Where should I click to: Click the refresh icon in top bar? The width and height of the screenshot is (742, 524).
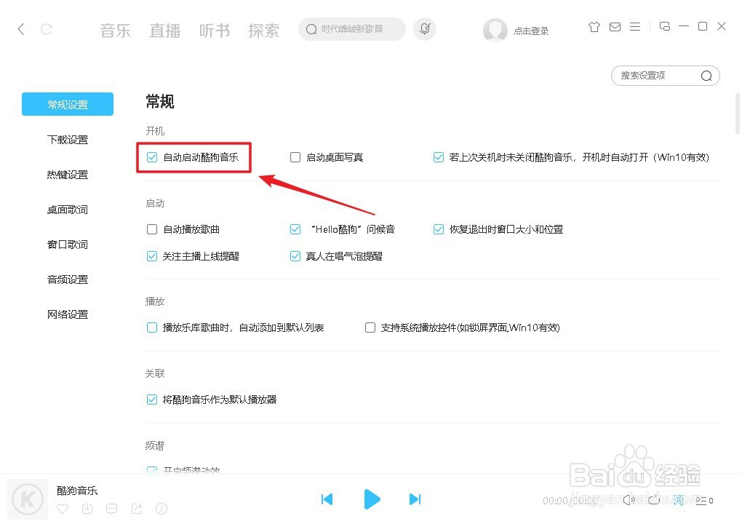click(x=47, y=29)
